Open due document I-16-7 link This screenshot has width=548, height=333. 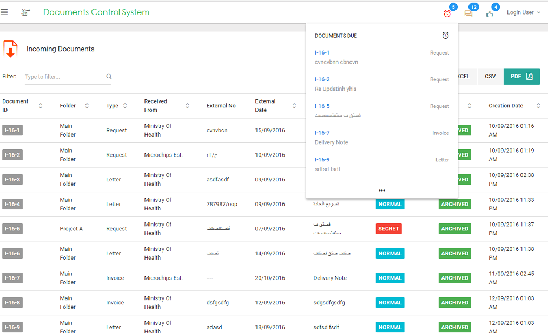(322, 133)
